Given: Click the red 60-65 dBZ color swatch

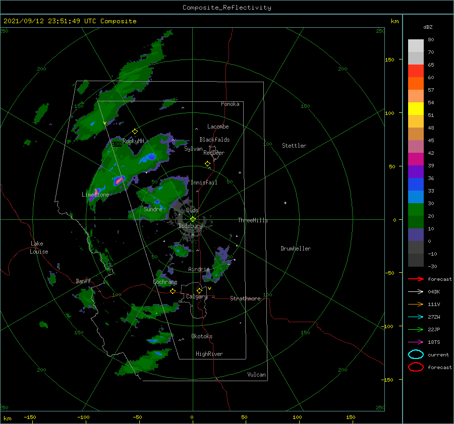Looking at the screenshot, I should (x=416, y=71).
